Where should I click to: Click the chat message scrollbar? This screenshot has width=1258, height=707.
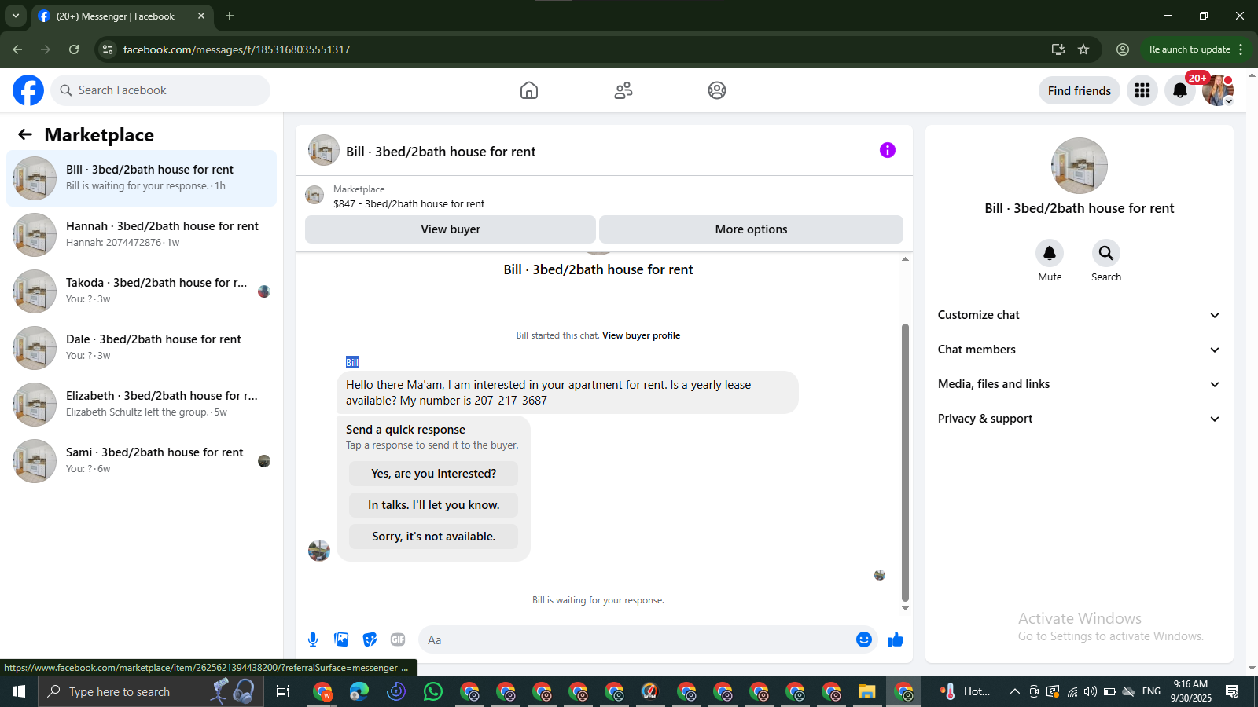coord(905,462)
